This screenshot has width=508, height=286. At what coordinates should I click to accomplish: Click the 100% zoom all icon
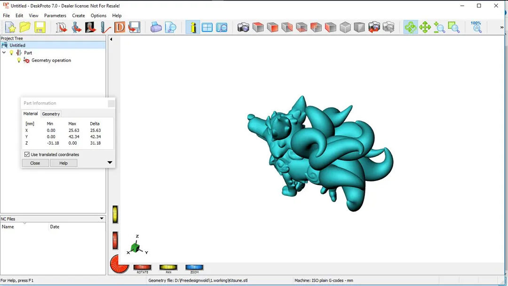point(476,27)
